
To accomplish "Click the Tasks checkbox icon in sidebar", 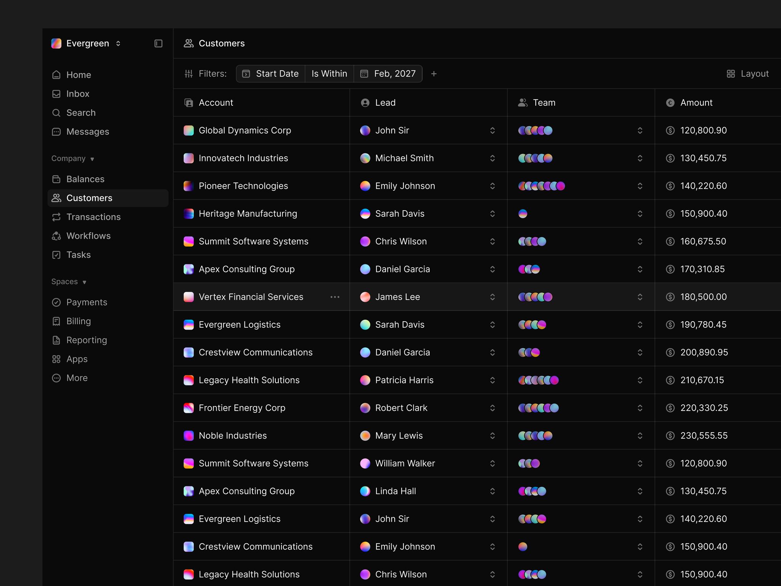I will (56, 255).
